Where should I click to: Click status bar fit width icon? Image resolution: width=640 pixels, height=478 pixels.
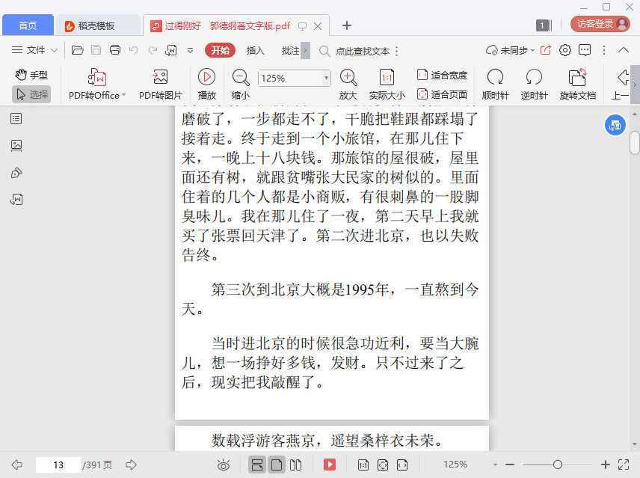(x=402, y=465)
